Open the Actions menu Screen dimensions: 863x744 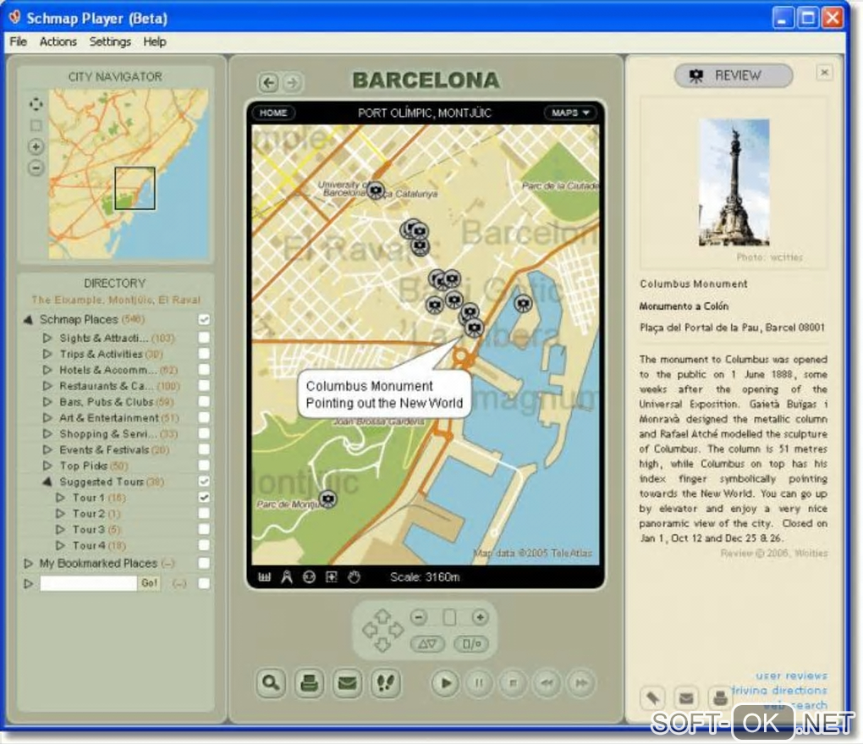pos(58,41)
